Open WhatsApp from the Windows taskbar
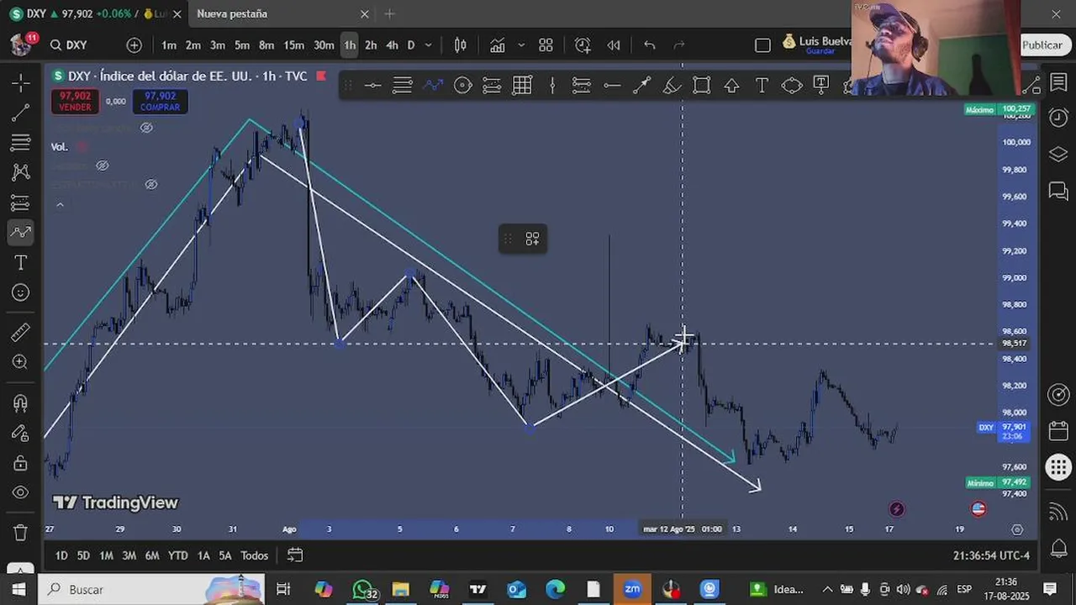This screenshot has width=1076, height=605. pyautogui.click(x=364, y=590)
